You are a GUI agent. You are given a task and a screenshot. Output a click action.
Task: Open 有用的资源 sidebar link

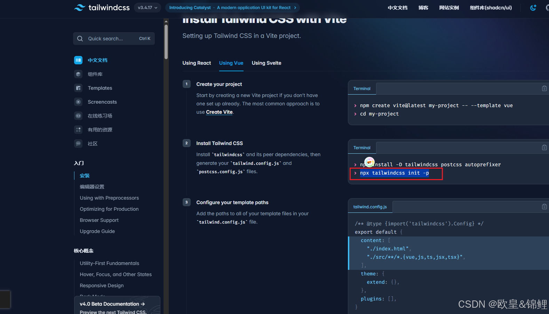100,130
